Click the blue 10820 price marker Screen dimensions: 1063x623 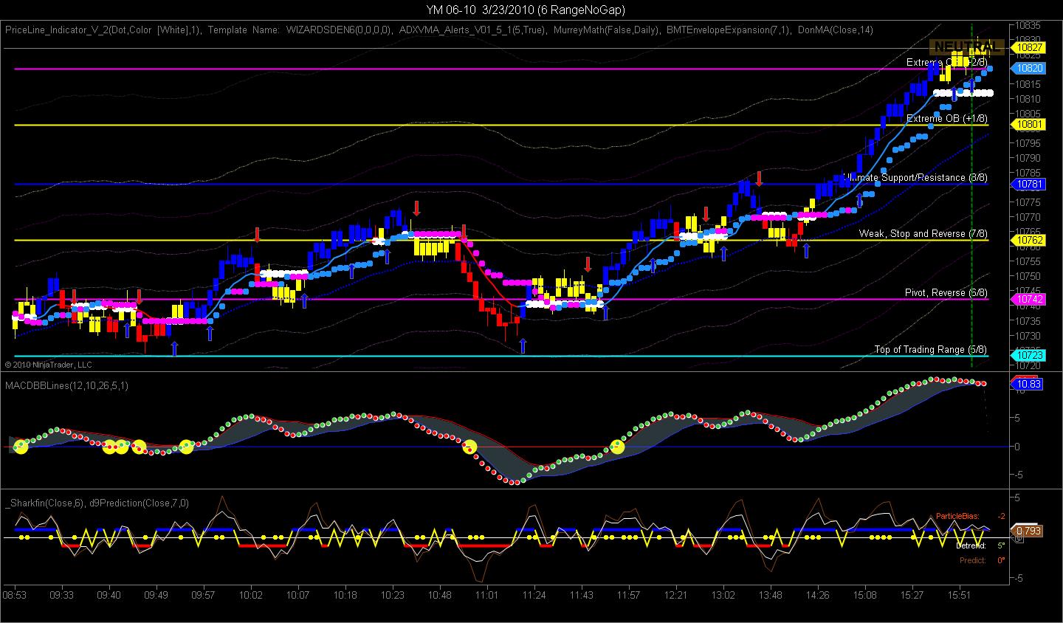point(1029,68)
